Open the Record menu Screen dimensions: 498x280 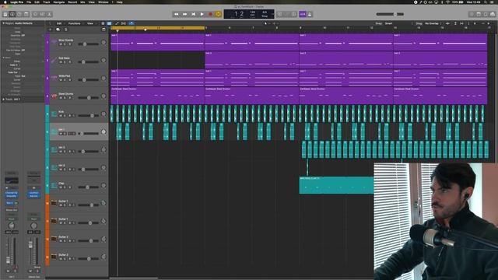pos(72,2)
